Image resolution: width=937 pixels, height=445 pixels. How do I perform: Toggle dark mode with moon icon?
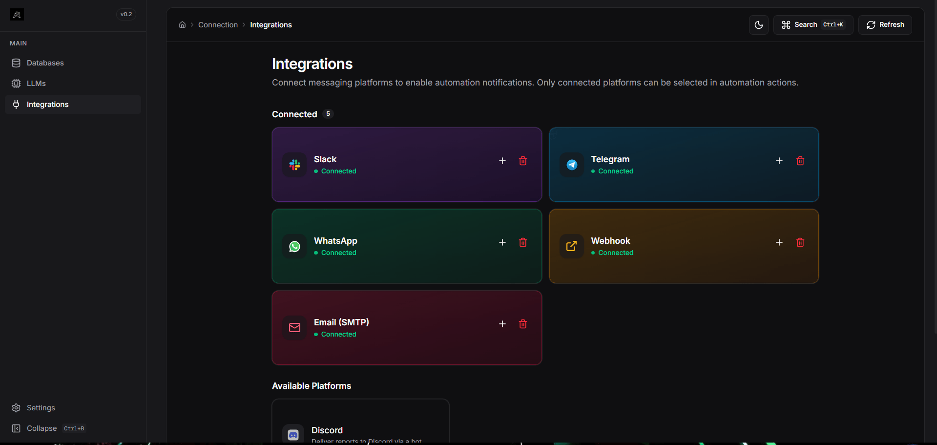pos(759,25)
